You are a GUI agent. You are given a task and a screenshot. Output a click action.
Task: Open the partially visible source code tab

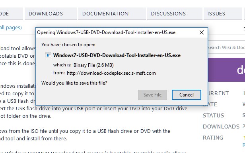[11, 14]
